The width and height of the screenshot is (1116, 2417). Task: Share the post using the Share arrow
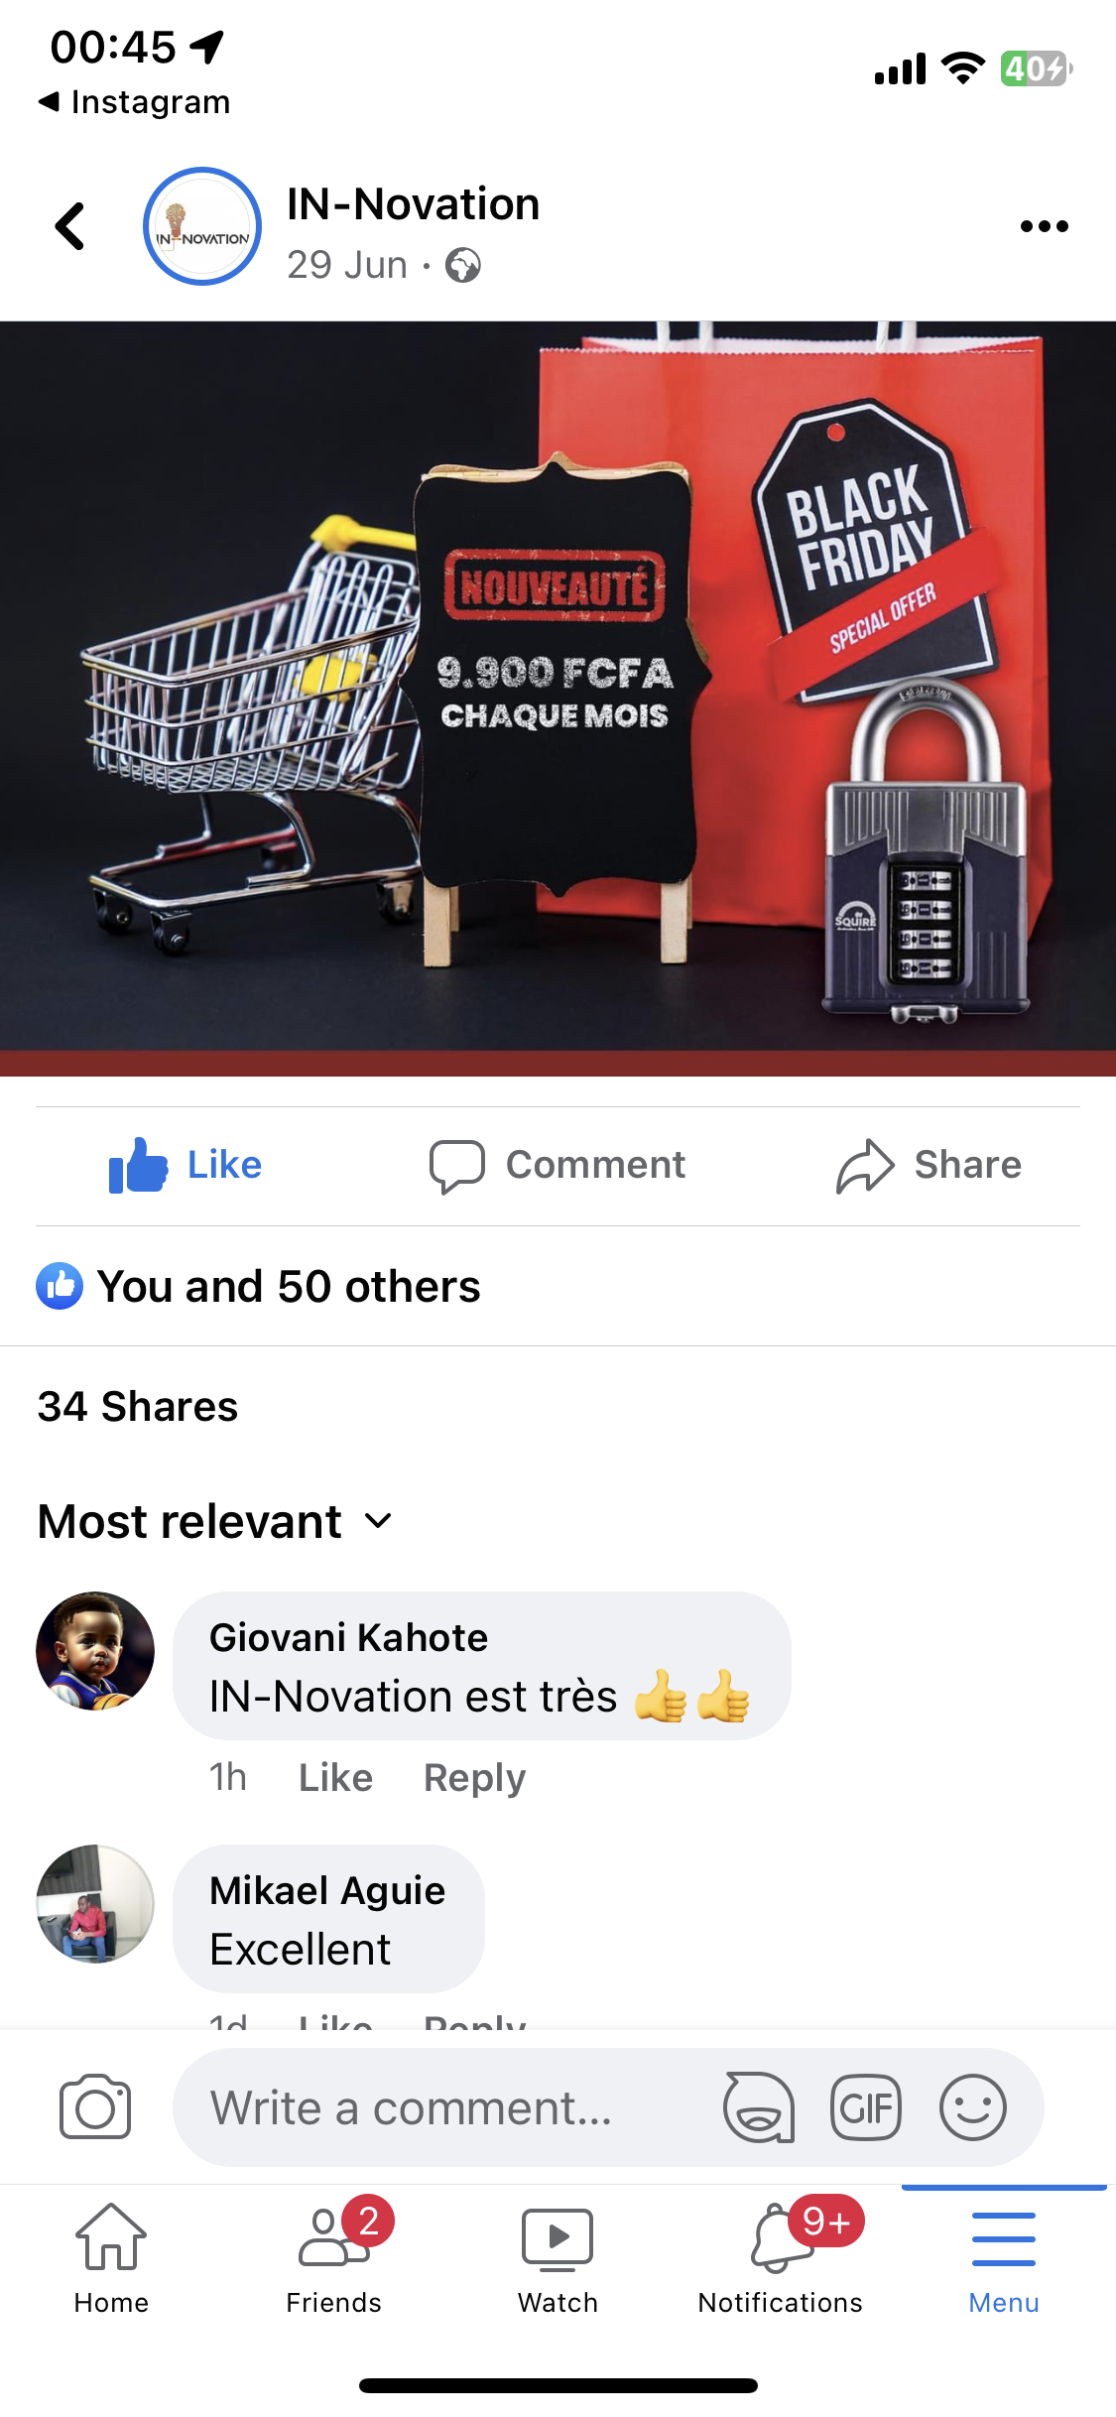pos(929,1165)
